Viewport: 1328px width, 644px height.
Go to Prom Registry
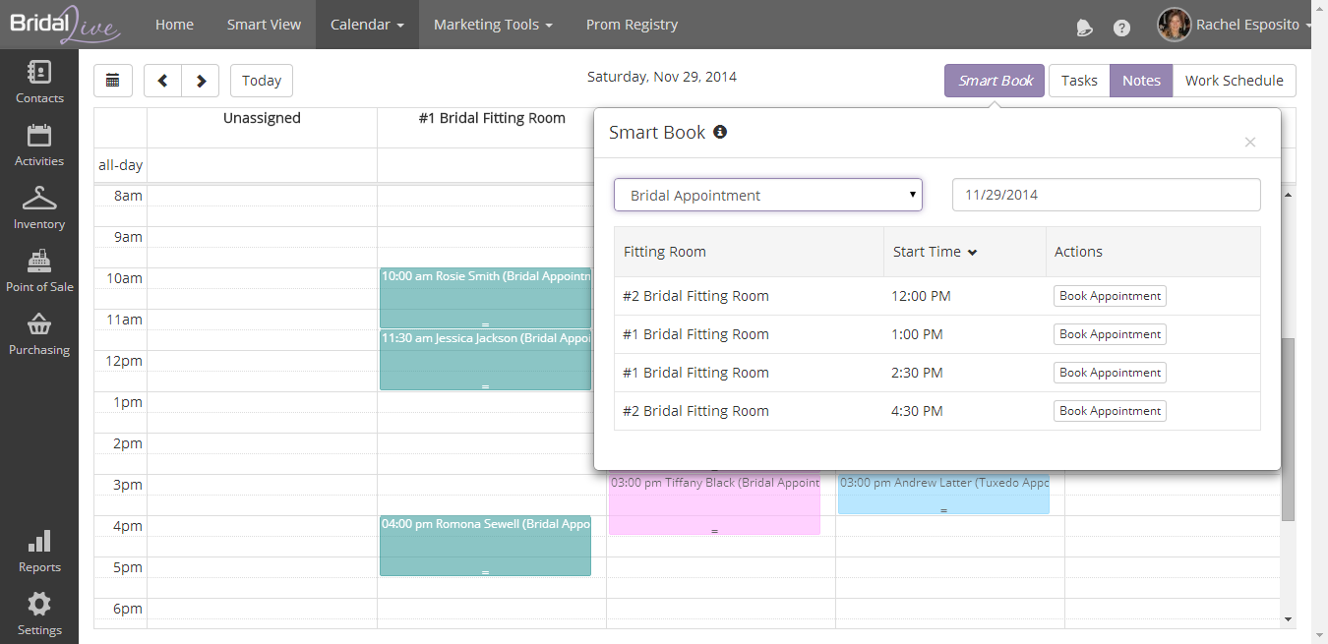click(632, 25)
